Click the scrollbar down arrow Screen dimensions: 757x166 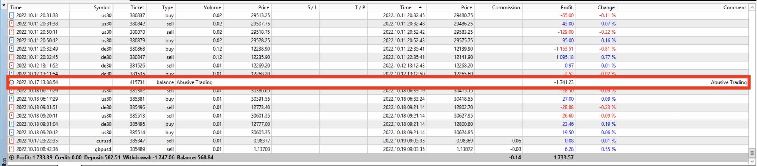click(752, 161)
